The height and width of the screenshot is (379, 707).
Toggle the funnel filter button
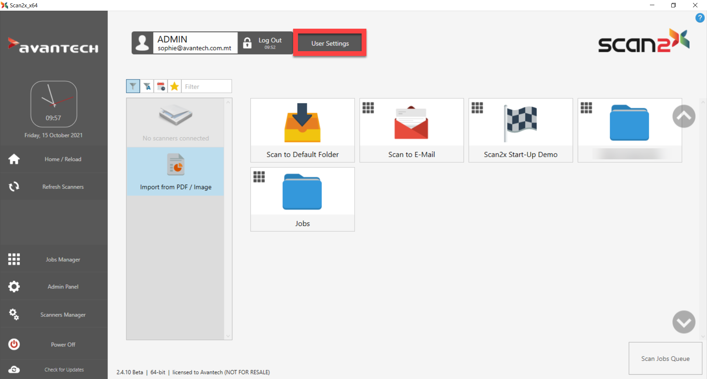click(x=133, y=86)
